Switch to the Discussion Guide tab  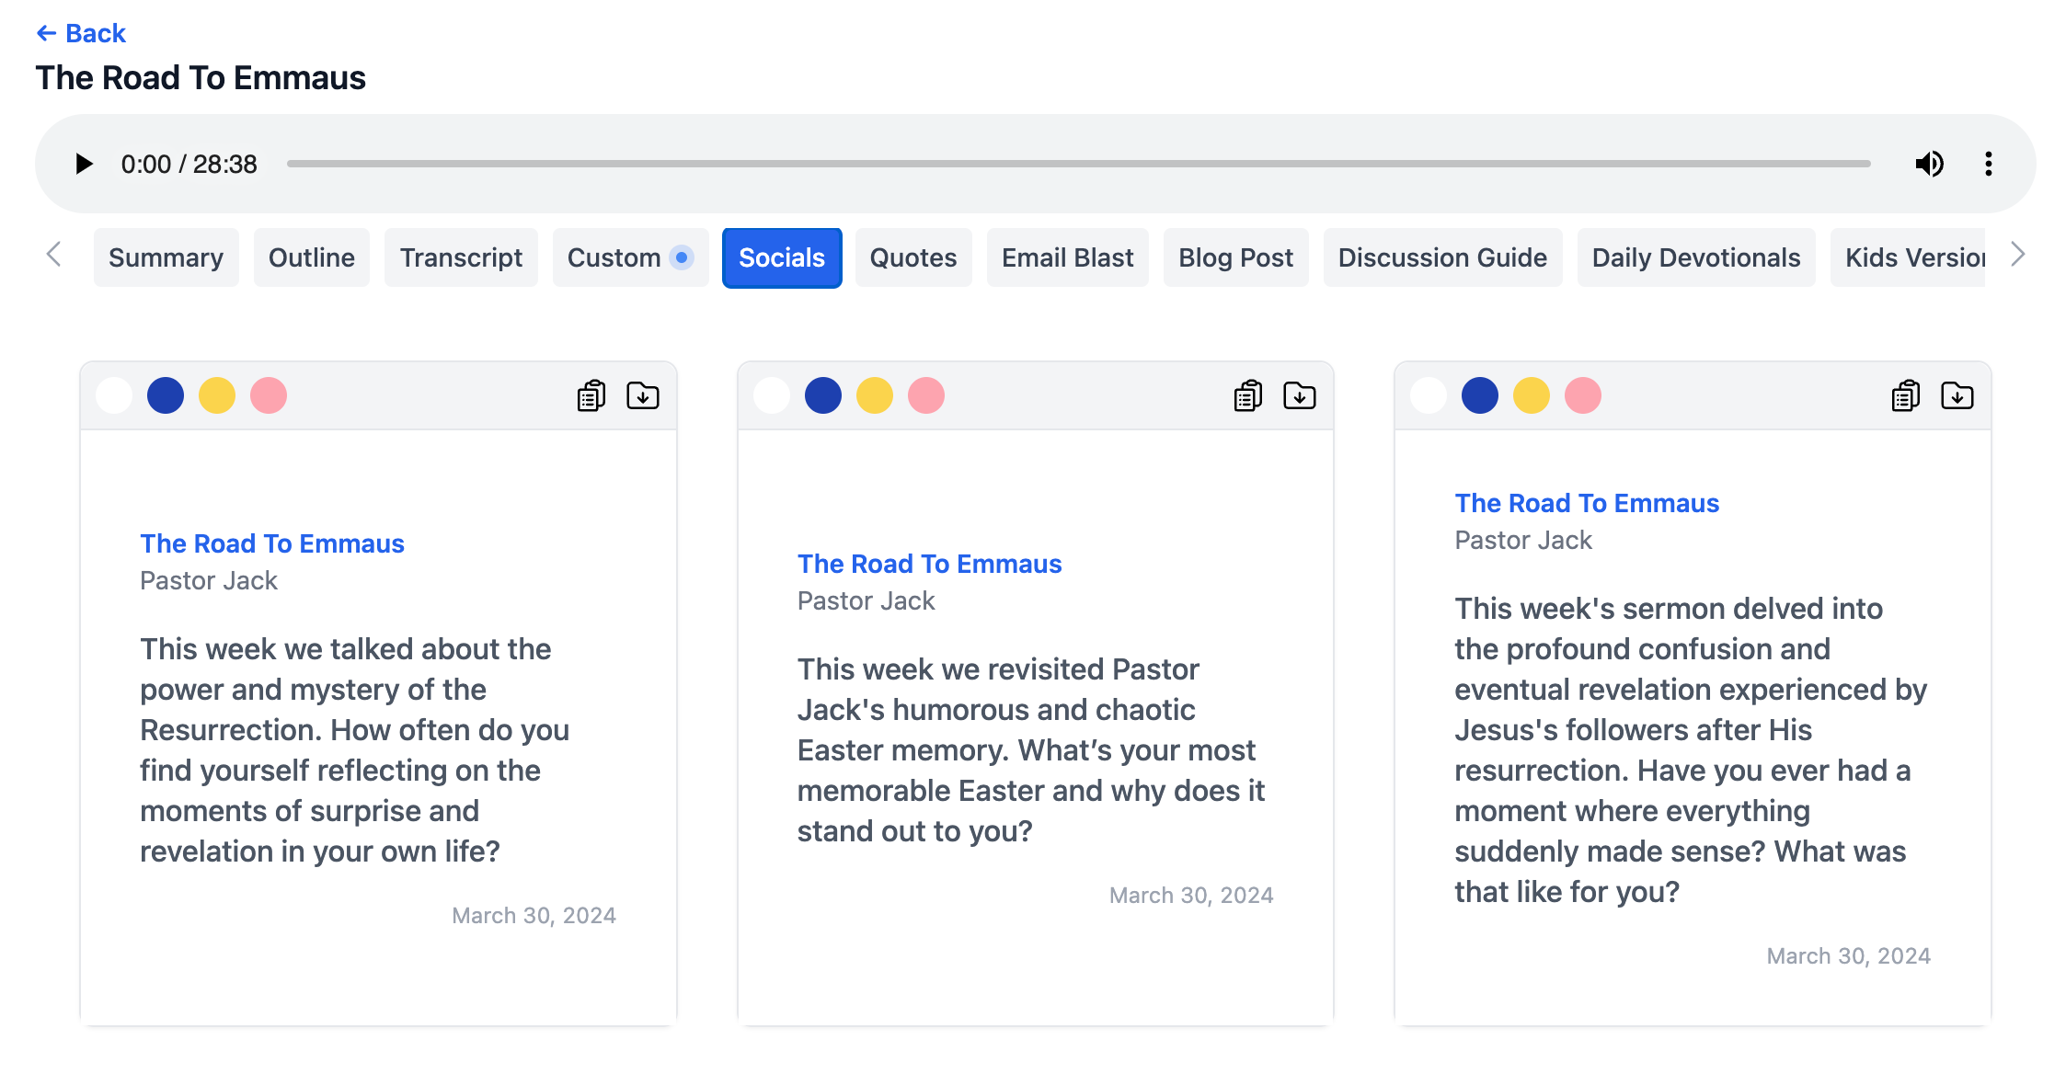tap(1440, 257)
